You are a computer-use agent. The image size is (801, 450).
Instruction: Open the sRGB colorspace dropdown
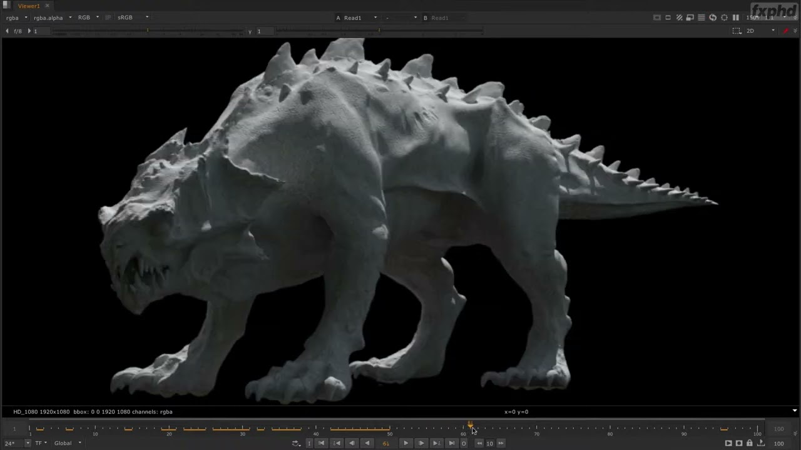[133, 17]
